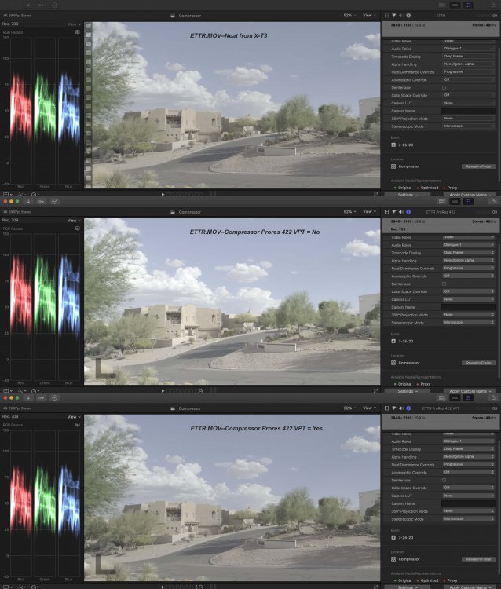Click Camera Name field in topmost inspector
501x589 pixels.
pos(469,111)
